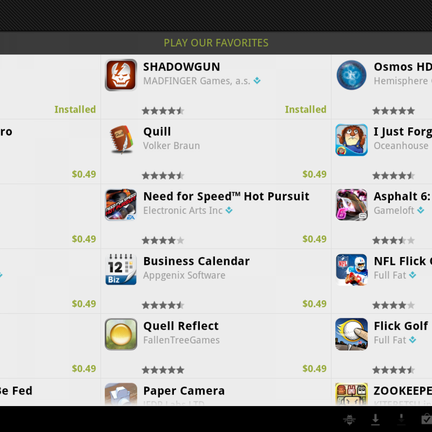Tap the Quell Reflect yellow orb icon

click(x=121, y=334)
